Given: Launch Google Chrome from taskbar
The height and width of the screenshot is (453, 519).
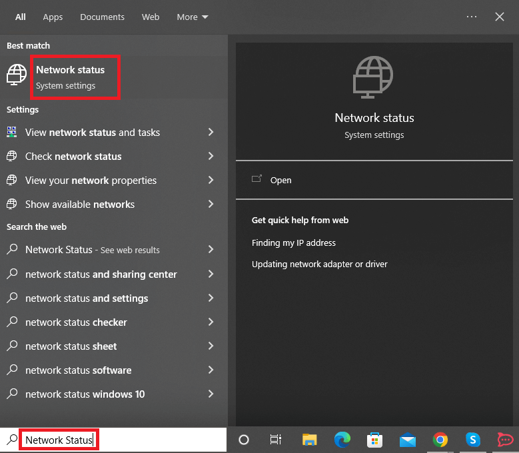Looking at the screenshot, I should click(x=440, y=440).
